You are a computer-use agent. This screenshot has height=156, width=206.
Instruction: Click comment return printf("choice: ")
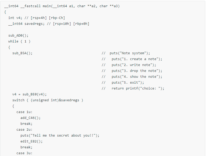138,88
